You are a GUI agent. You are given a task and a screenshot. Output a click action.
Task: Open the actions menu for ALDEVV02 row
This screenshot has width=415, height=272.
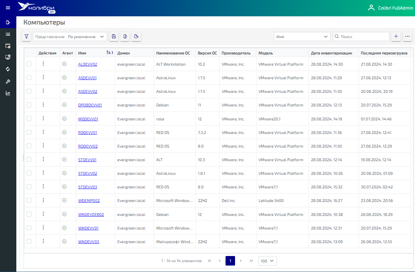pos(43,64)
